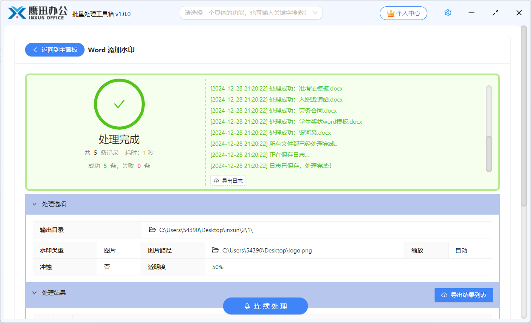This screenshot has width=531, height=323.
Task: Open settings via the gear icon
Action: tap(447, 13)
